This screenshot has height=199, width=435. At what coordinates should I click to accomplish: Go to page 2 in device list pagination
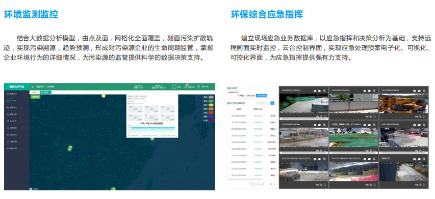[x=254, y=184]
